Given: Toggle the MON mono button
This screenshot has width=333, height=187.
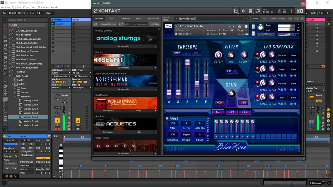Looking at the screenshot, I should [x=219, y=103].
